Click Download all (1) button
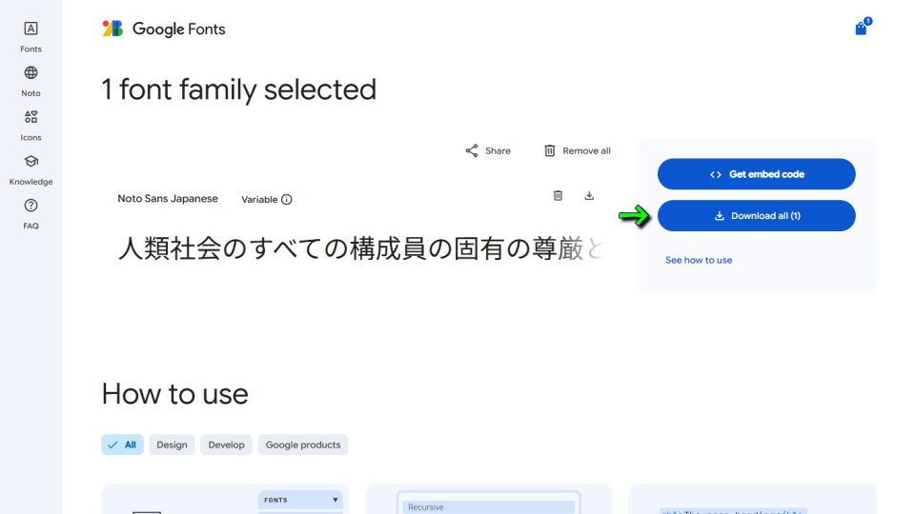Viewport: 915px width, 514px height. (756, 216)
